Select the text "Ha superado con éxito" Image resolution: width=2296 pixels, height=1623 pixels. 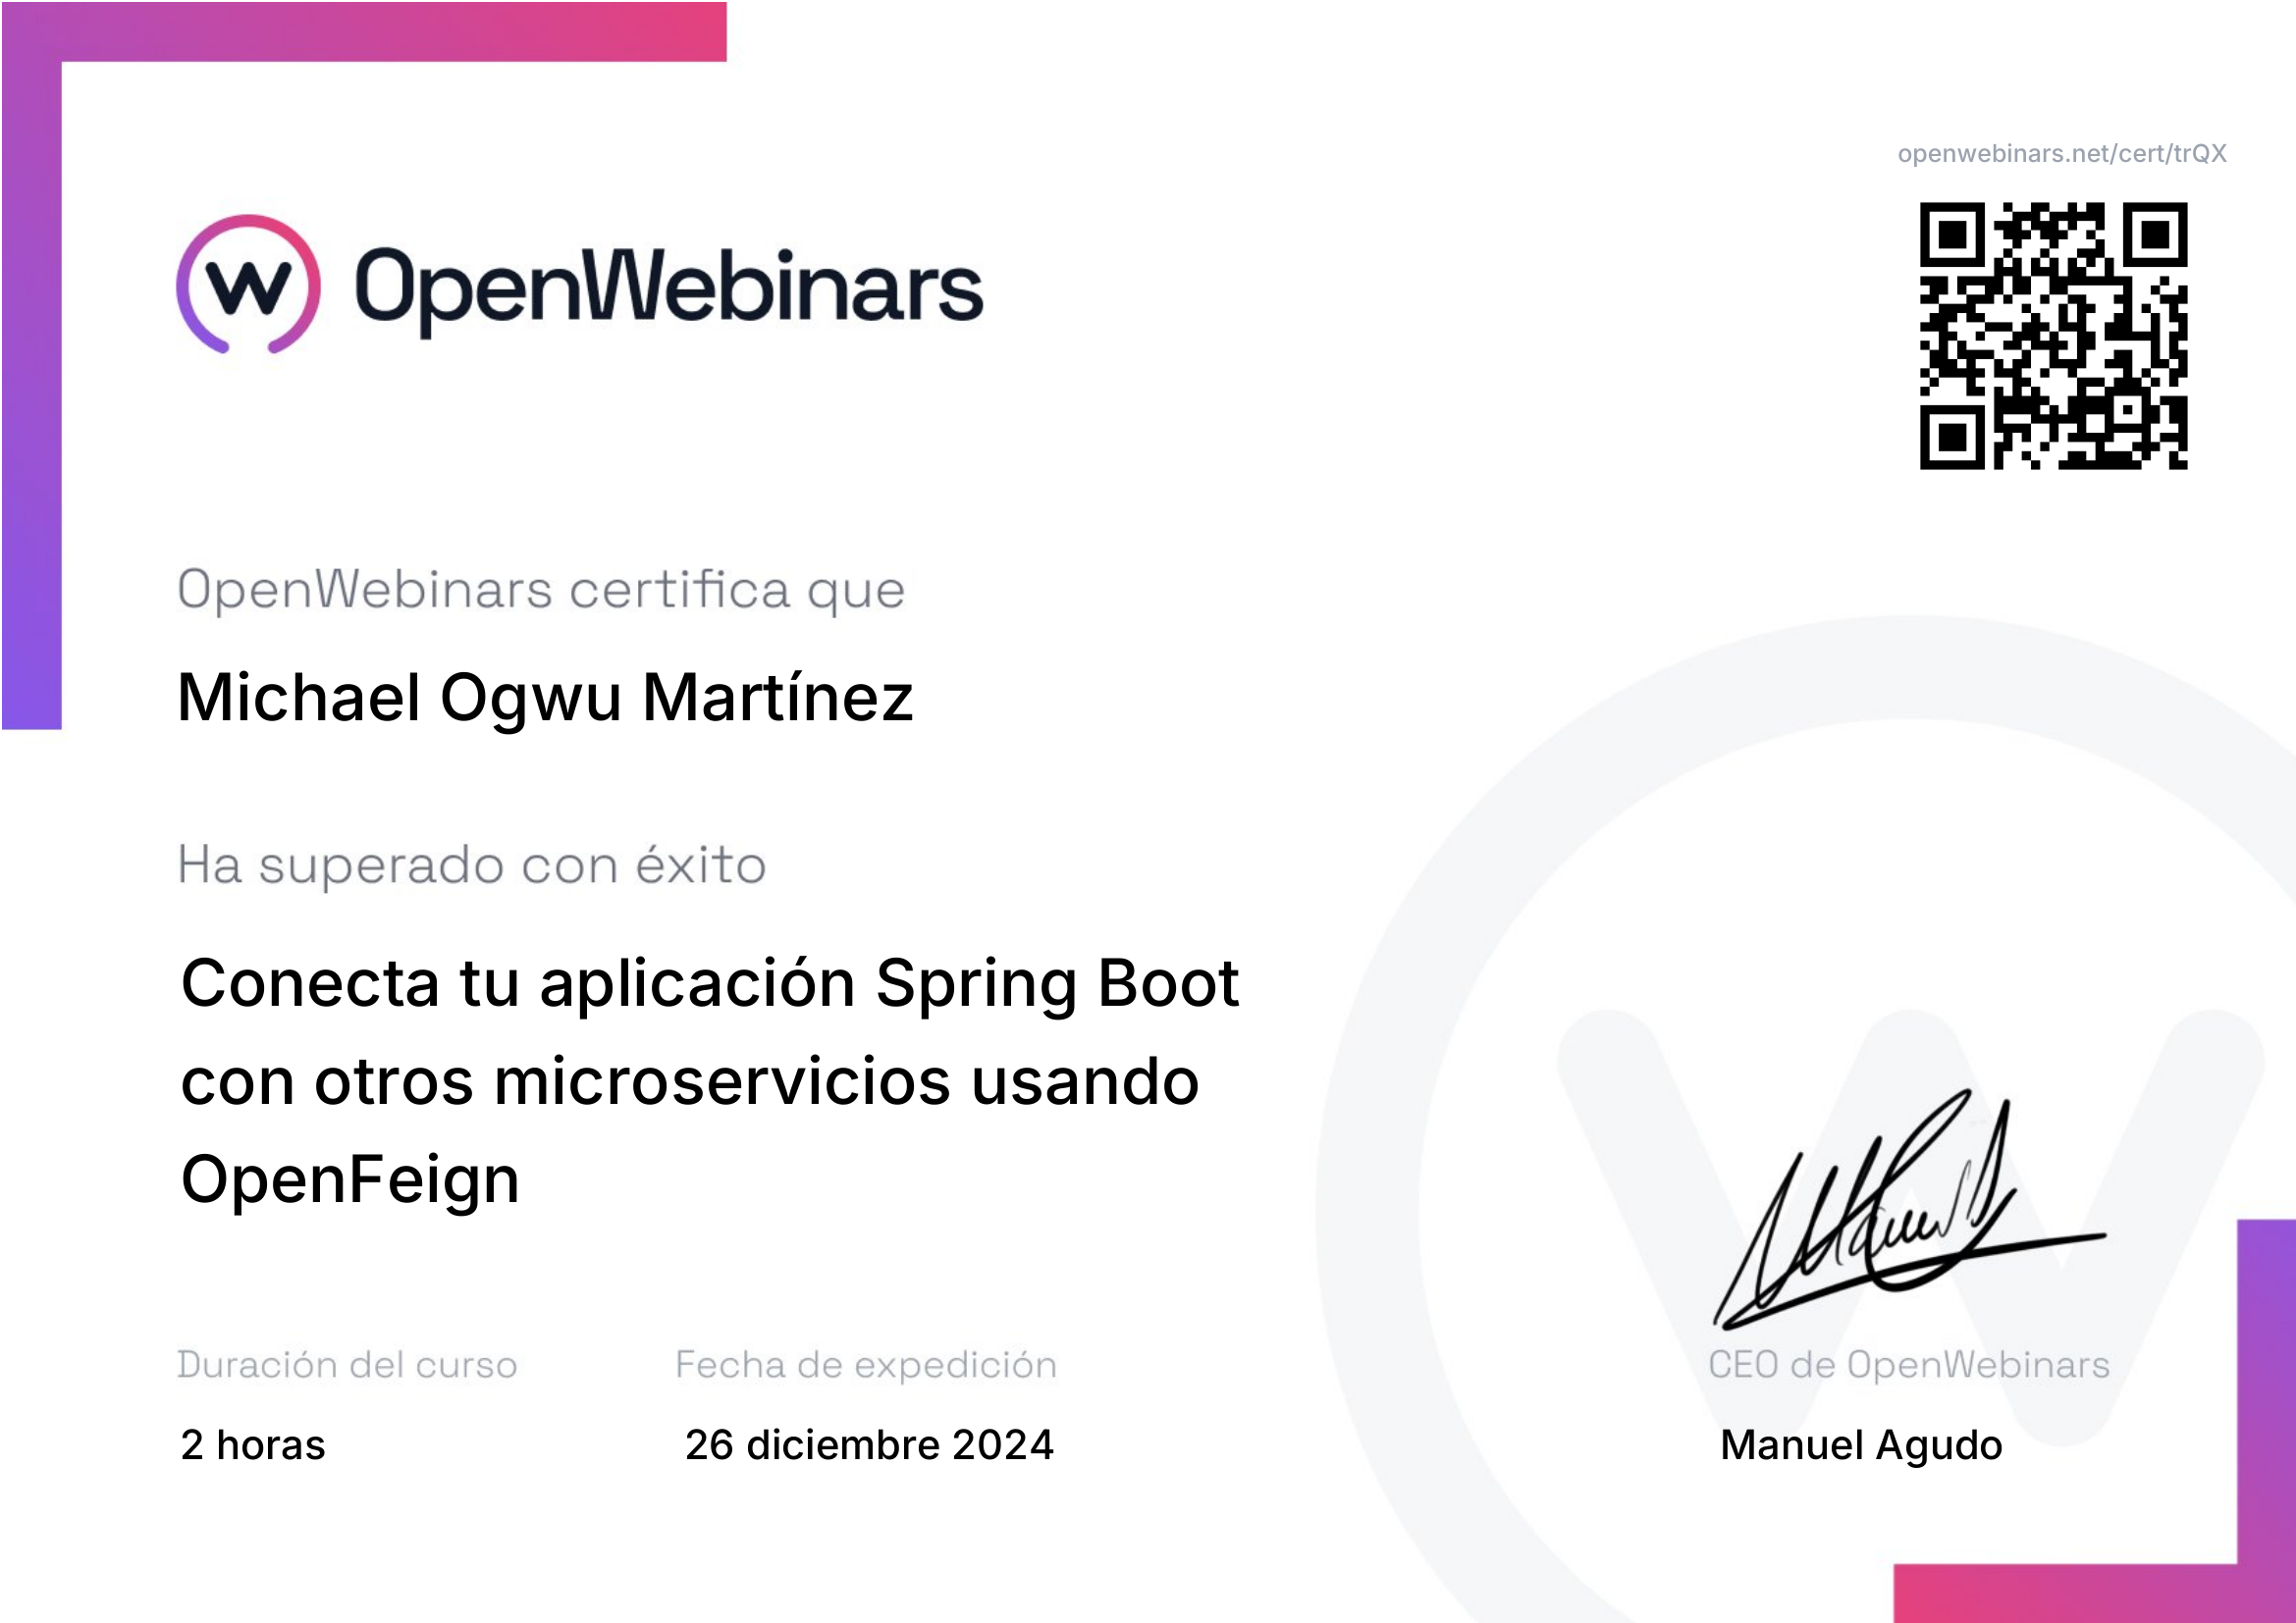(x=472, y=864)
